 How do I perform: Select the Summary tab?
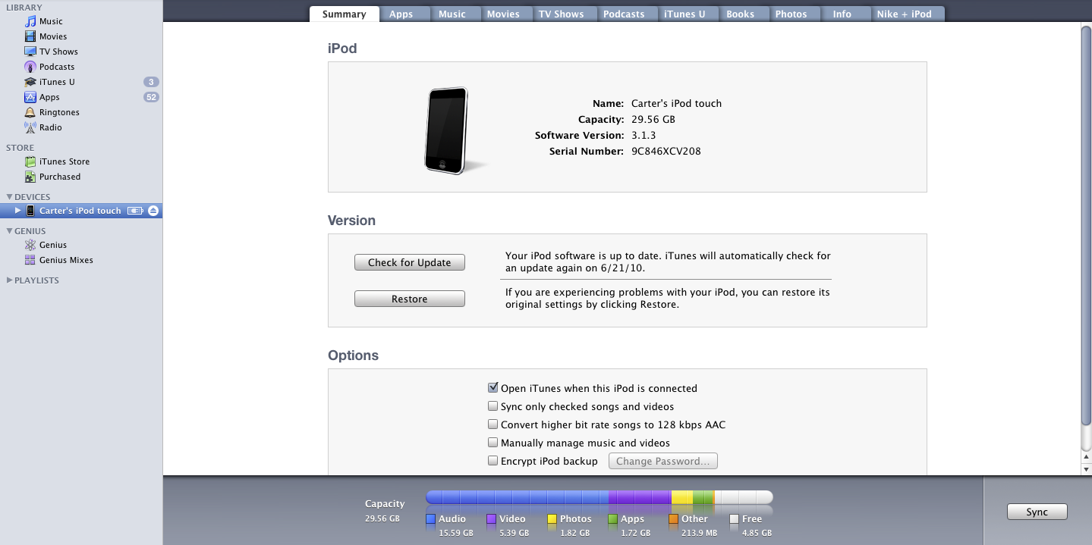point(344,14)
